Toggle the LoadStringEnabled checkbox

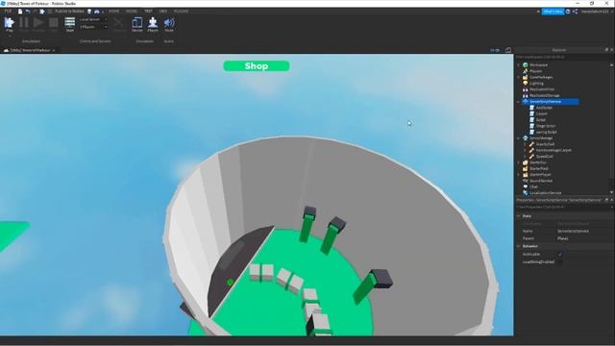pyautogui.click(x=560, y=261)
